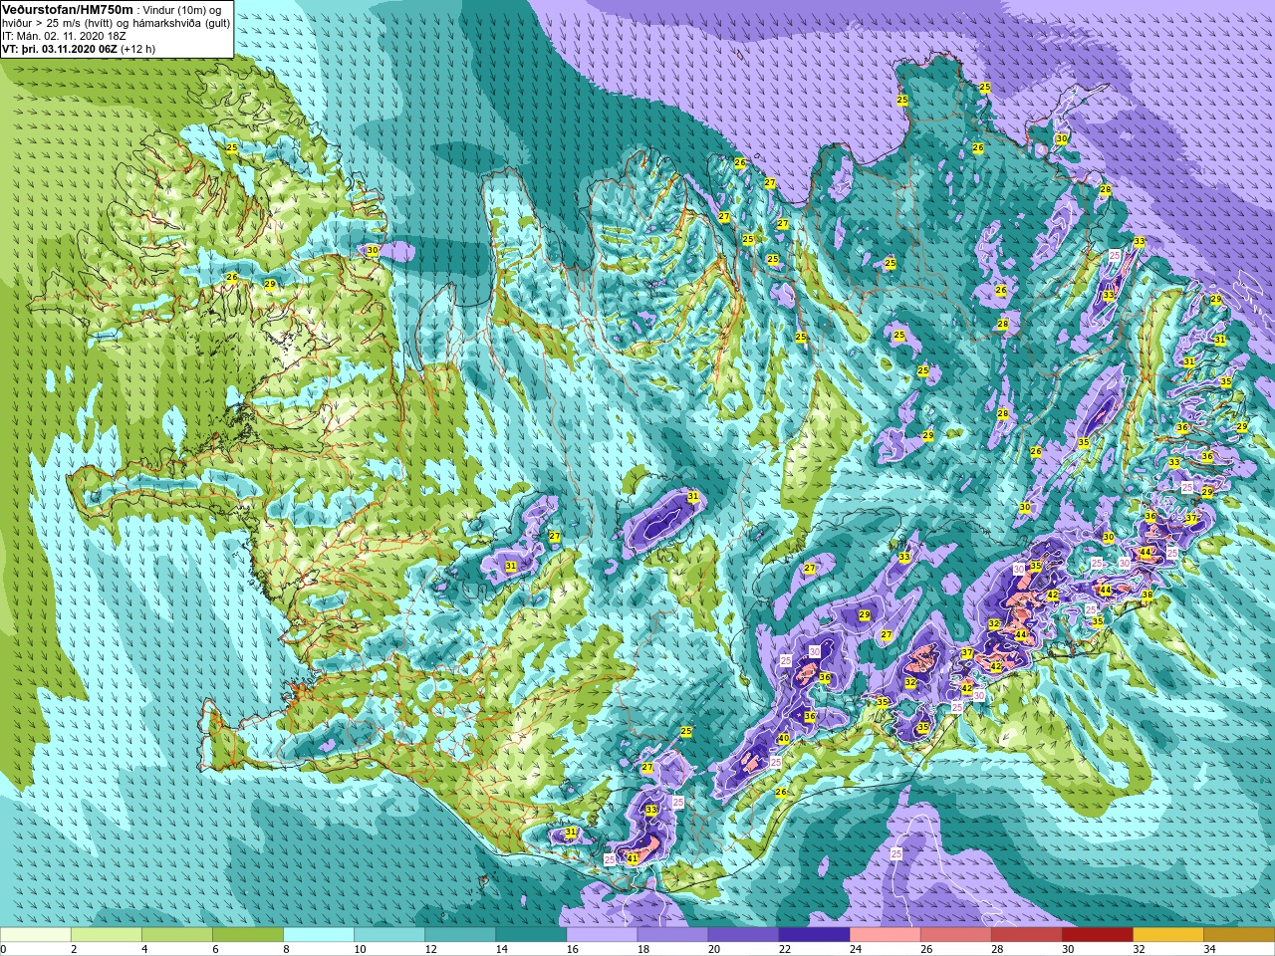This screenshot has height=956, width=1275.
Task: Click the '(+12 h)' forecast offset text
Action: pyautogui.click(x=137, y=49)
